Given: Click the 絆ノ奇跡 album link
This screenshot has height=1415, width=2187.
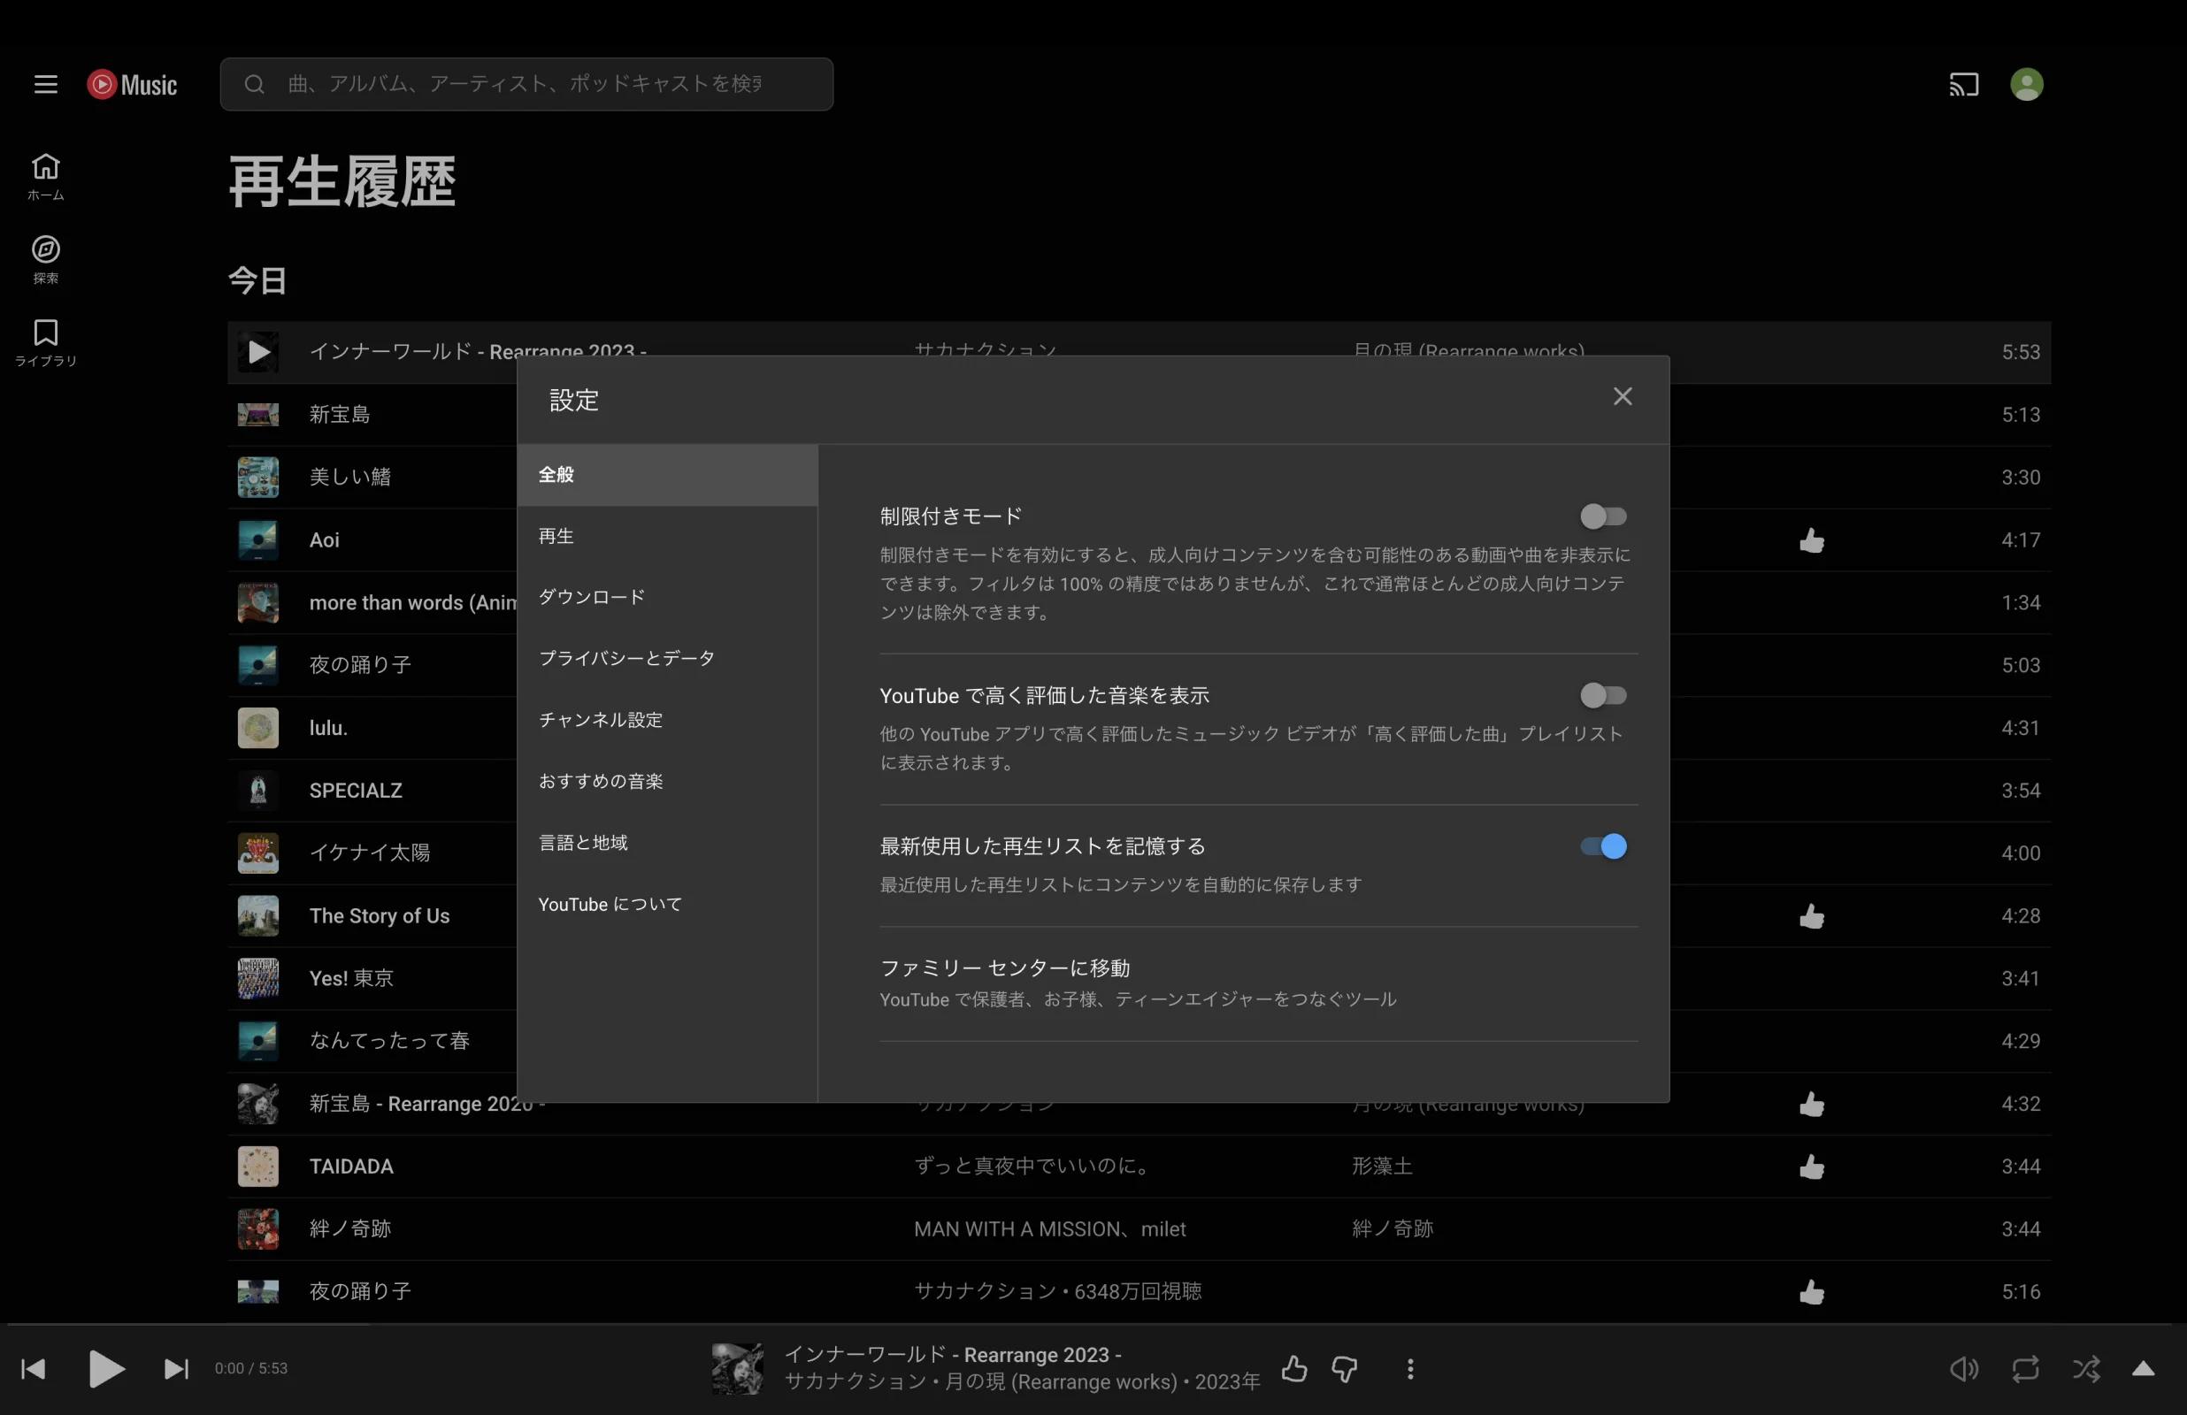Looking at the screenshot, I should (1393, 1229).
